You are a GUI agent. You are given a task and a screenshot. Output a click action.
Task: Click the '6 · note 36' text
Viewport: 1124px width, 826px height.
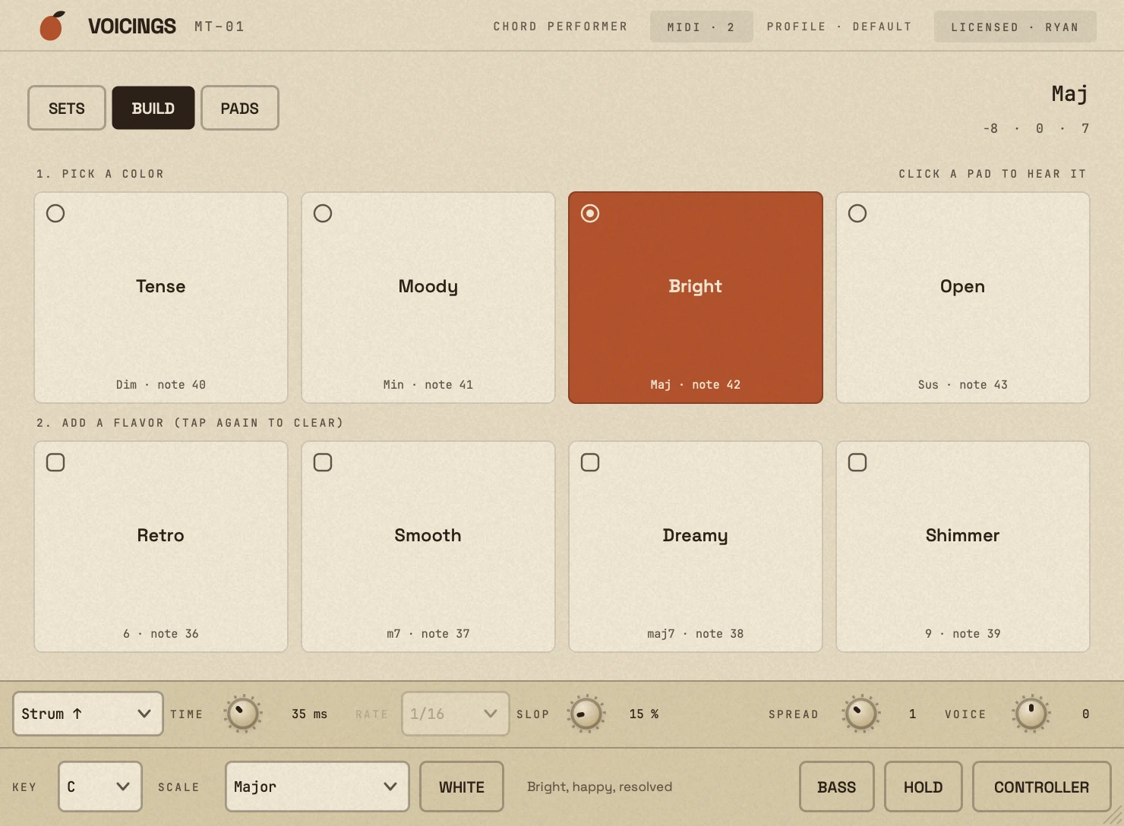161,634
